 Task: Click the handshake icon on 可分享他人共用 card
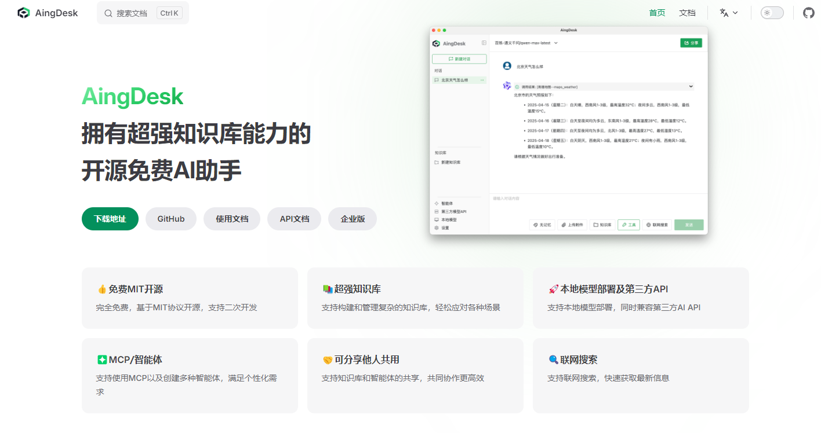328,360
